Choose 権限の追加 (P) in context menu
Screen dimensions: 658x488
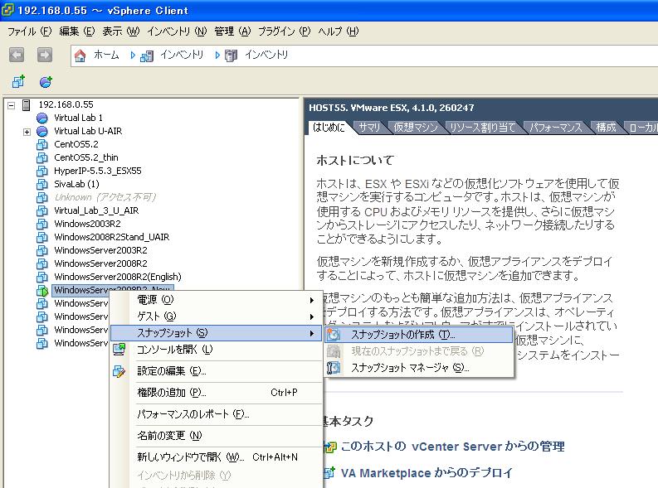point(217,393)
